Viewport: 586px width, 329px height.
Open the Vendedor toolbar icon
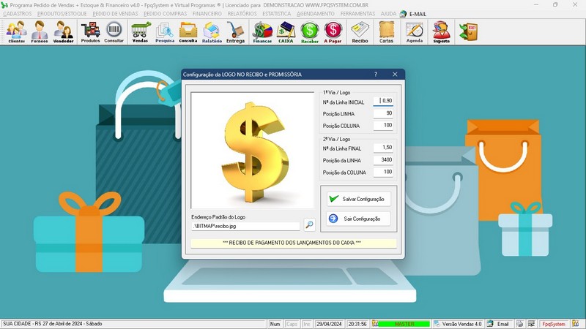[x=63, y=32]
